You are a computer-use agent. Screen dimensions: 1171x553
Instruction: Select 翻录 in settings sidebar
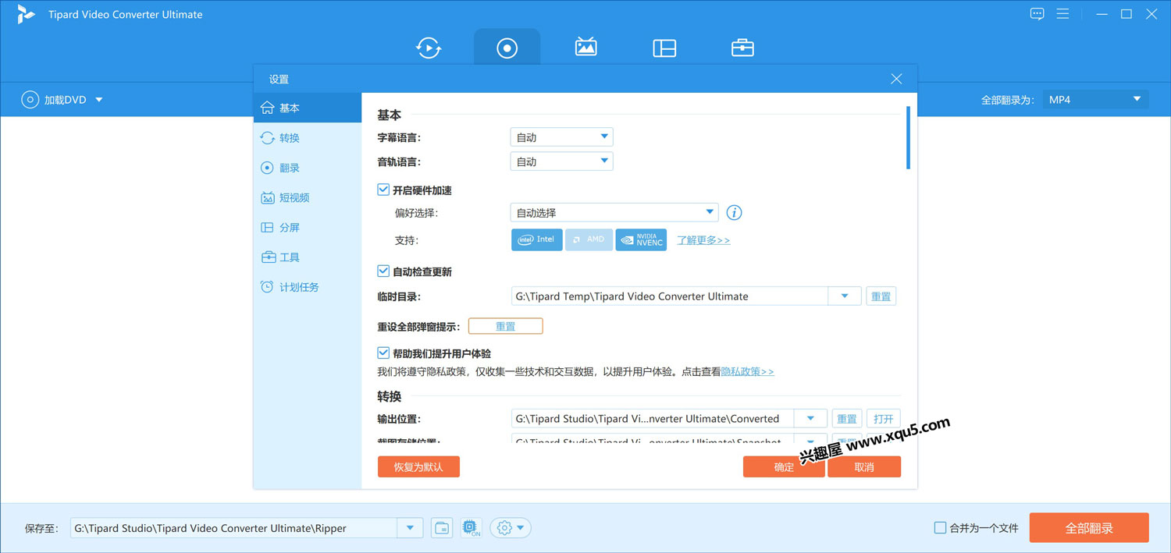308,168
